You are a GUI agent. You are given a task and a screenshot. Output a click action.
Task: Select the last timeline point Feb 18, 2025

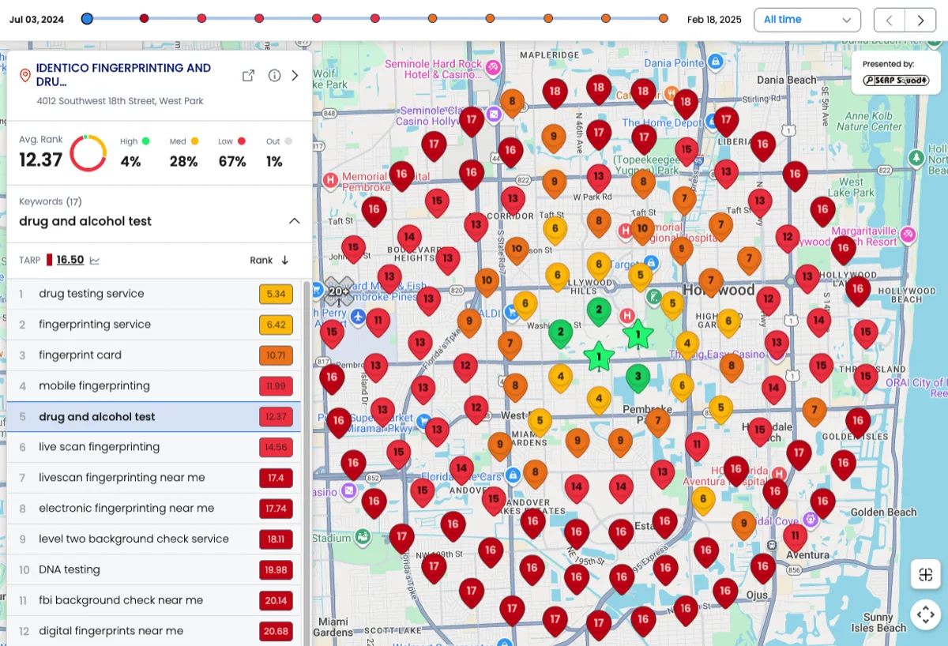pos(664,18)
